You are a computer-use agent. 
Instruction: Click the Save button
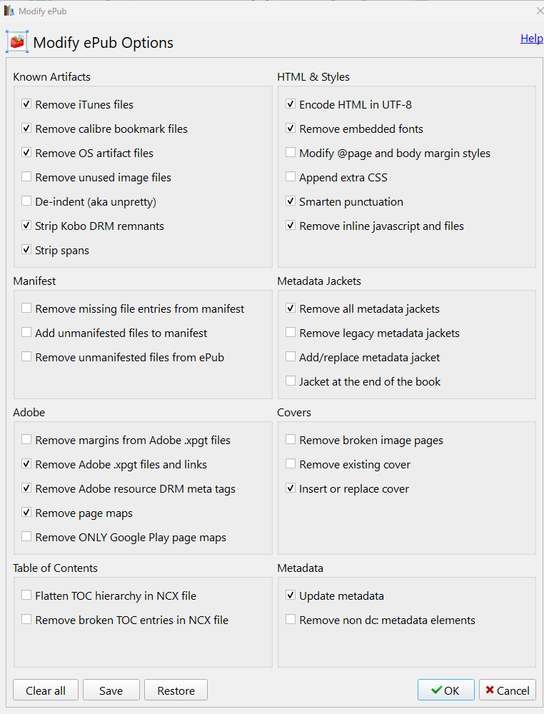pyautogui.click(x=111, y=690)
